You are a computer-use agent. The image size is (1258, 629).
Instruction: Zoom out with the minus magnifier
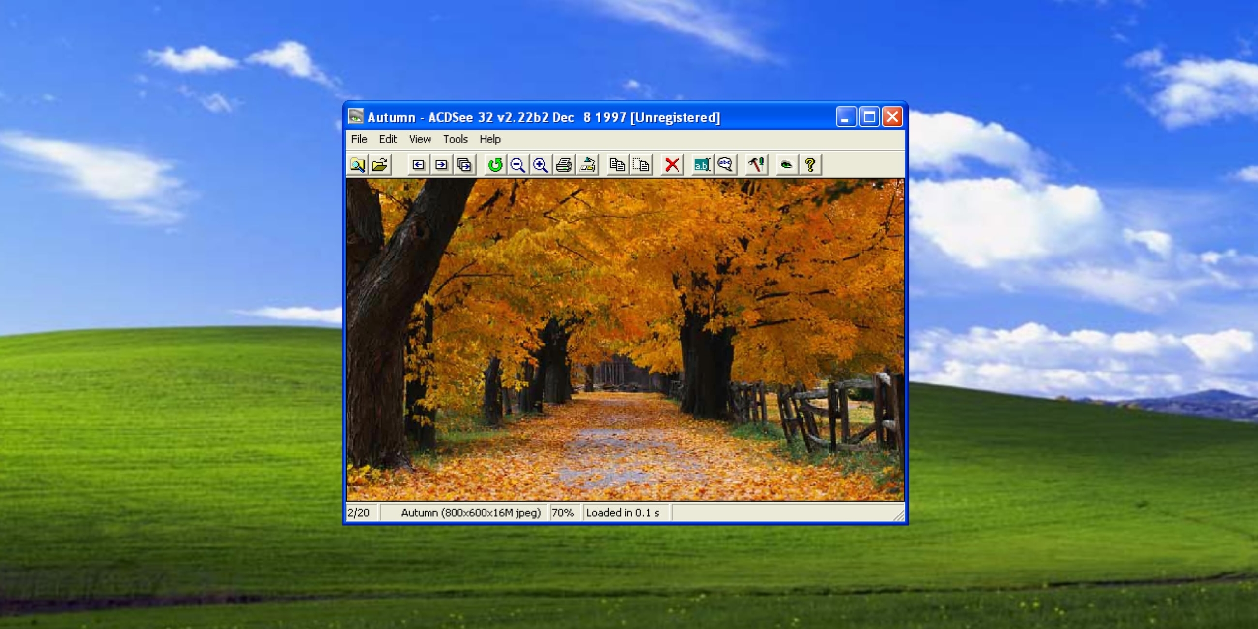tap(517, 165)
